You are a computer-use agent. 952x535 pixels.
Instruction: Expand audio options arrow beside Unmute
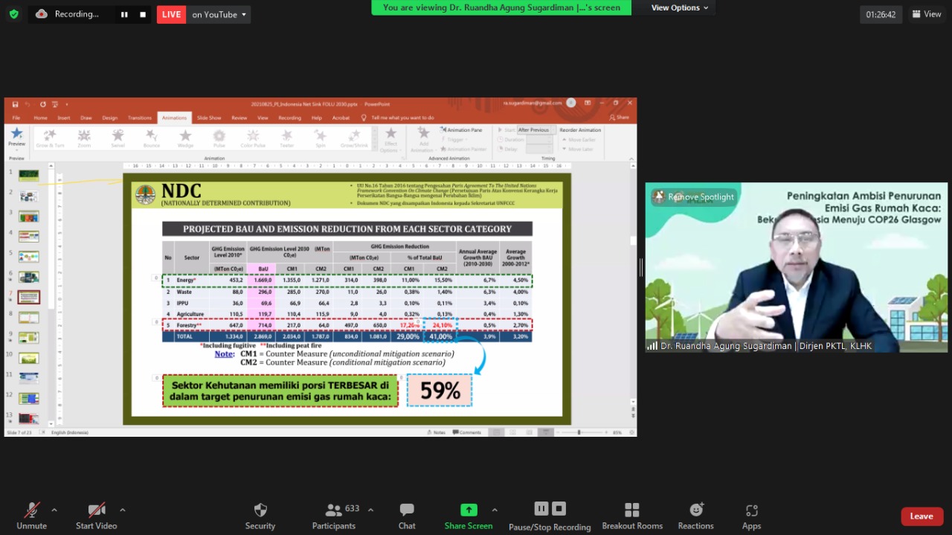pyautogui.click(x=54, y=510)
